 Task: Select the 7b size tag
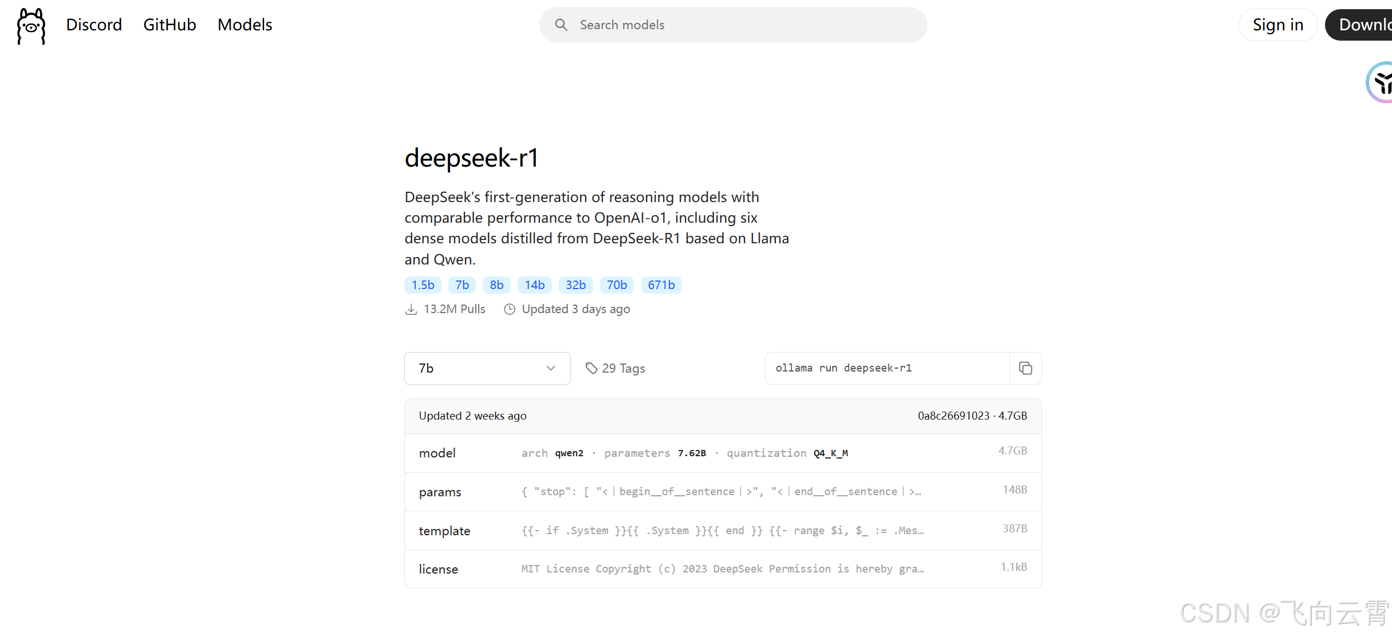[x=462, y=285]
